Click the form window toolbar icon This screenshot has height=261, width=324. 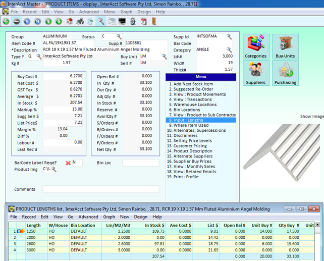(x=112, y=21)
